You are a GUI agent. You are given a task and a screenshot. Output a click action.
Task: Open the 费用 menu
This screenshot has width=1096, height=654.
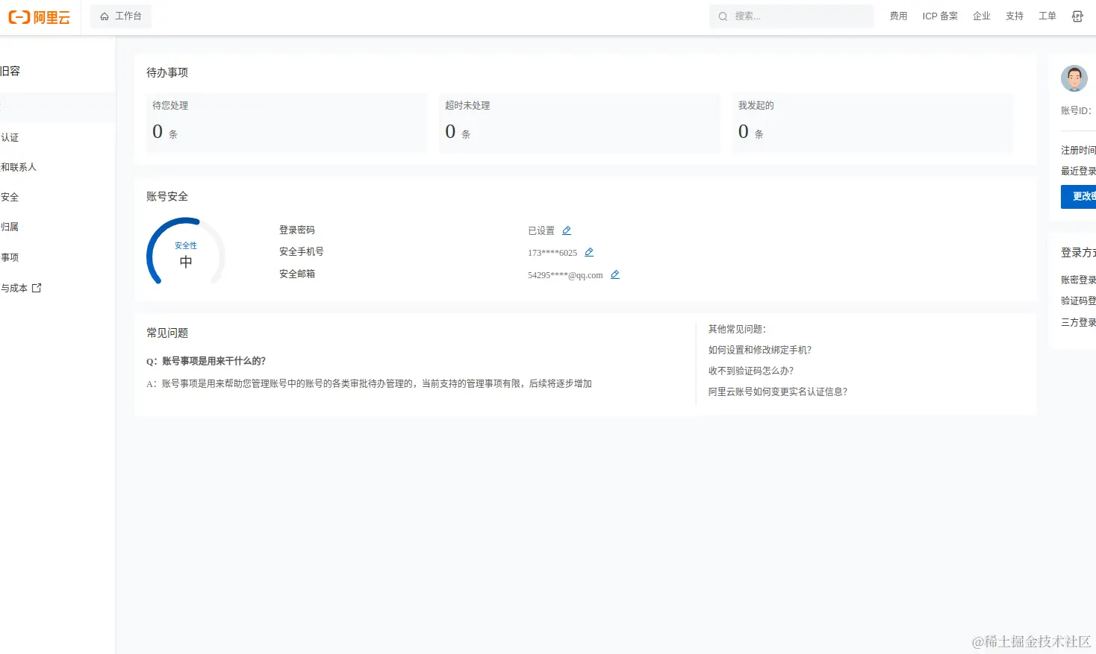coord(898,16)
